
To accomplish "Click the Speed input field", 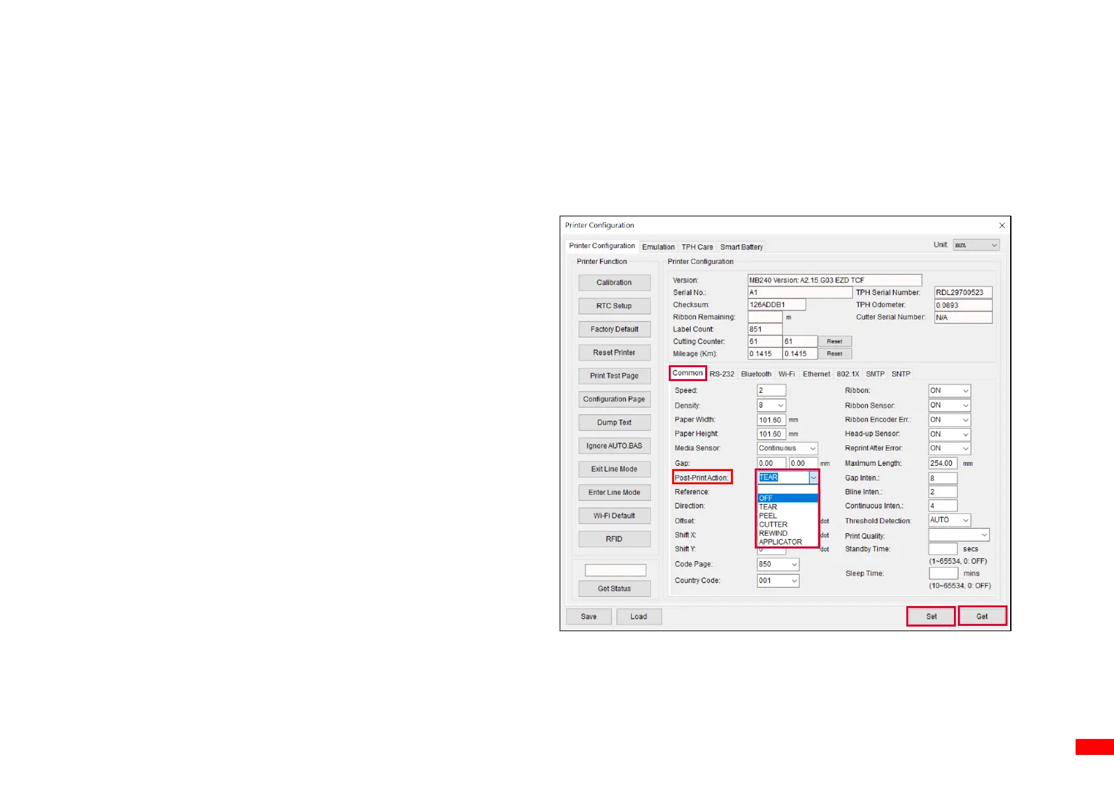I will [x=771, y=391].
